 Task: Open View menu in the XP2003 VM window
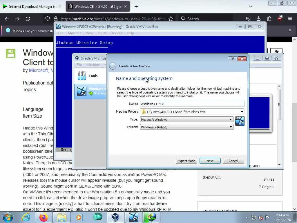pyautogui.click(x=89, y=33)
